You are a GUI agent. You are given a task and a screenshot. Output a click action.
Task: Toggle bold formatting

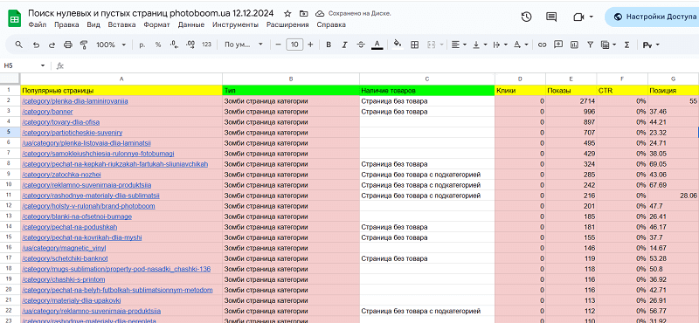(329, 45)
